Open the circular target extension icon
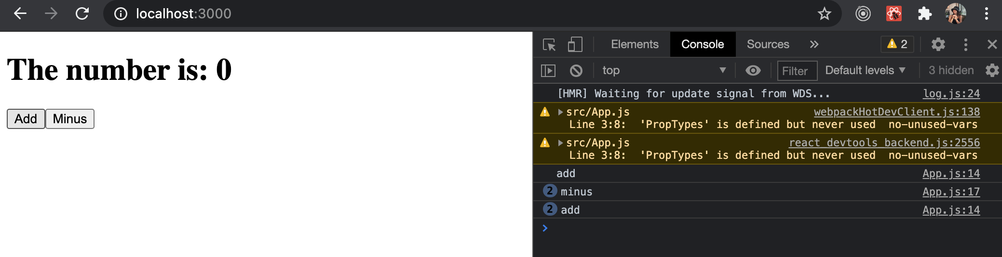This screenshot has height=257, width=1002. (863, 13)
